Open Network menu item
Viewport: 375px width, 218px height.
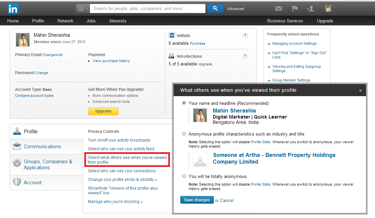point(65,21)
